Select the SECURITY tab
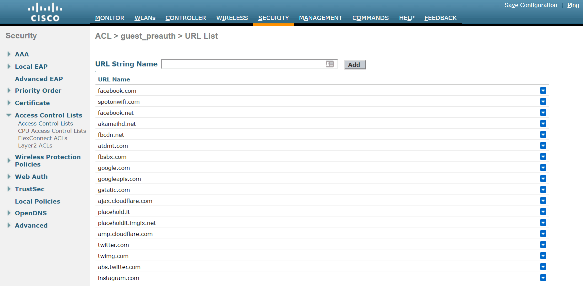 [x=274, y=18]
